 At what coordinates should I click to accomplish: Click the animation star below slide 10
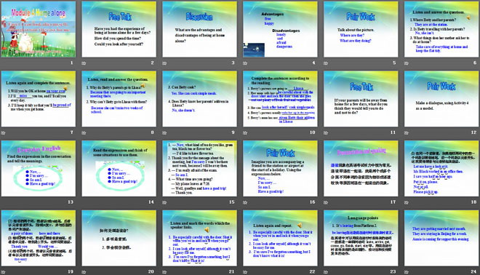tap(245, 132)
